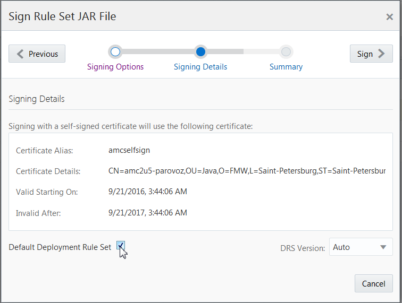Jump to the Summary step label

click(286, 67)
